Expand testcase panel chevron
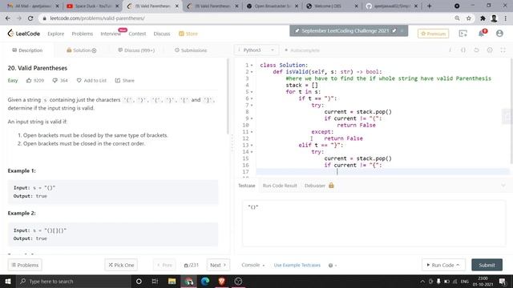 [x=503, y=186]
